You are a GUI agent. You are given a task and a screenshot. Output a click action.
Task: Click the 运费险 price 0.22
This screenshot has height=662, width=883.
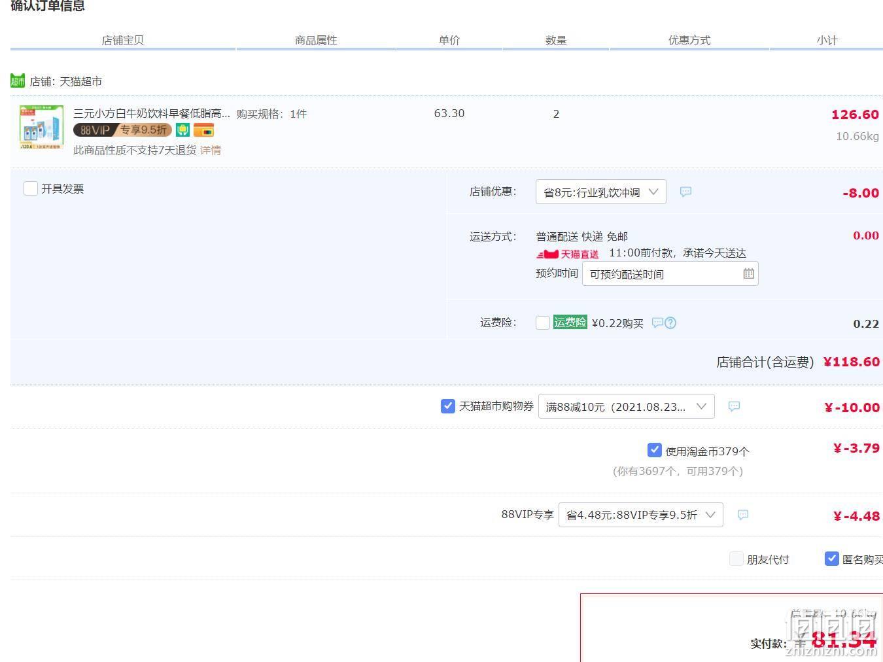pyautogui.click(x=866, y=324)
